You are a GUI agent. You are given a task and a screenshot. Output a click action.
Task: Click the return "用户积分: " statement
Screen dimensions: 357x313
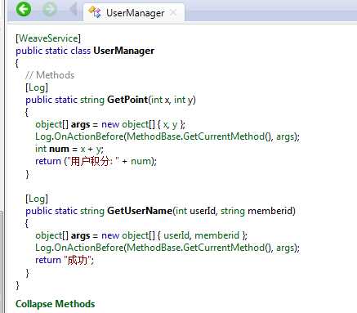point(96,161)
